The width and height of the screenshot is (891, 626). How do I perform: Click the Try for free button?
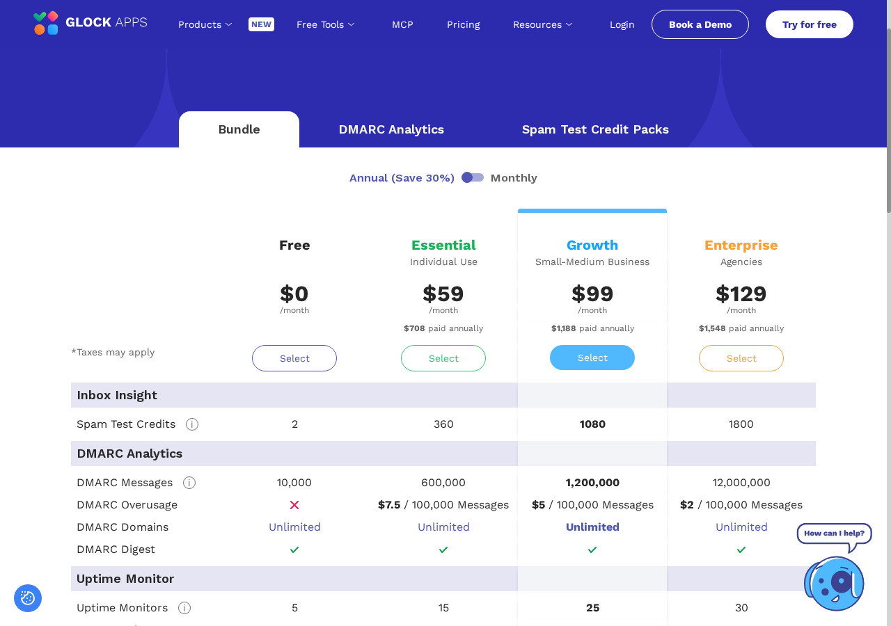tap(810, 24)
